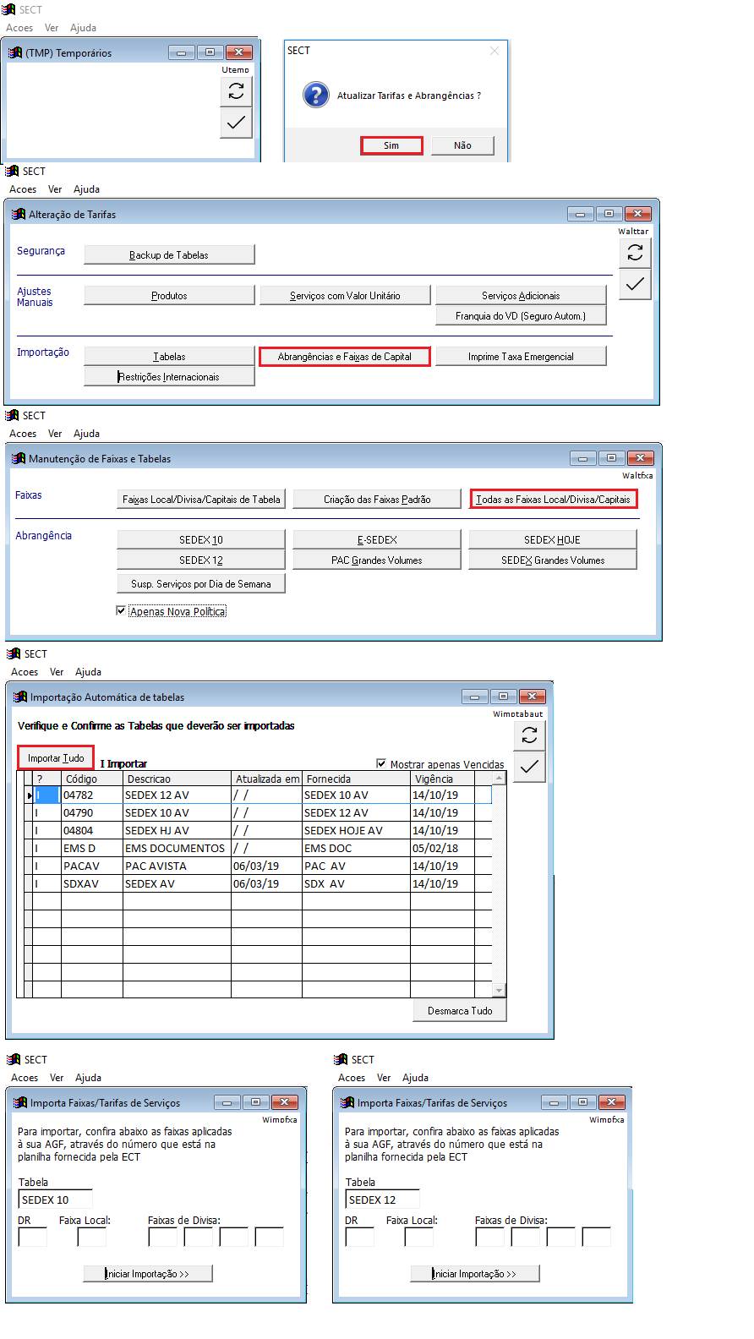Click PAC Grandes Volumes
Viewport: 754px width, 1339px height.
(377, 560)
